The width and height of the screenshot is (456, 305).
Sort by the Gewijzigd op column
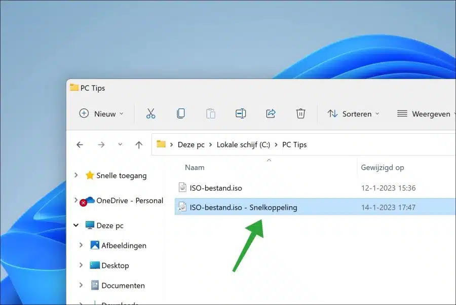(382, 168)
